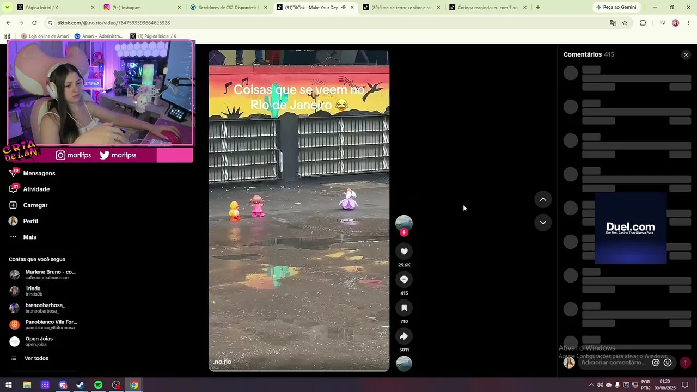
Task: Go to the next video with down chevron
Action: [543, 222]
